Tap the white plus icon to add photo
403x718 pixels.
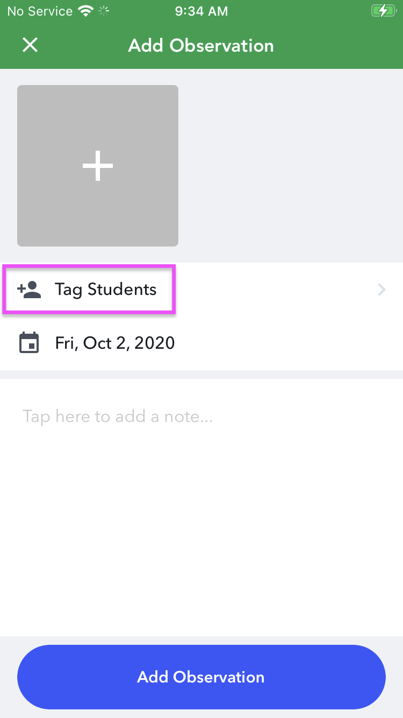pyautogui.click(x=98, y=166)
